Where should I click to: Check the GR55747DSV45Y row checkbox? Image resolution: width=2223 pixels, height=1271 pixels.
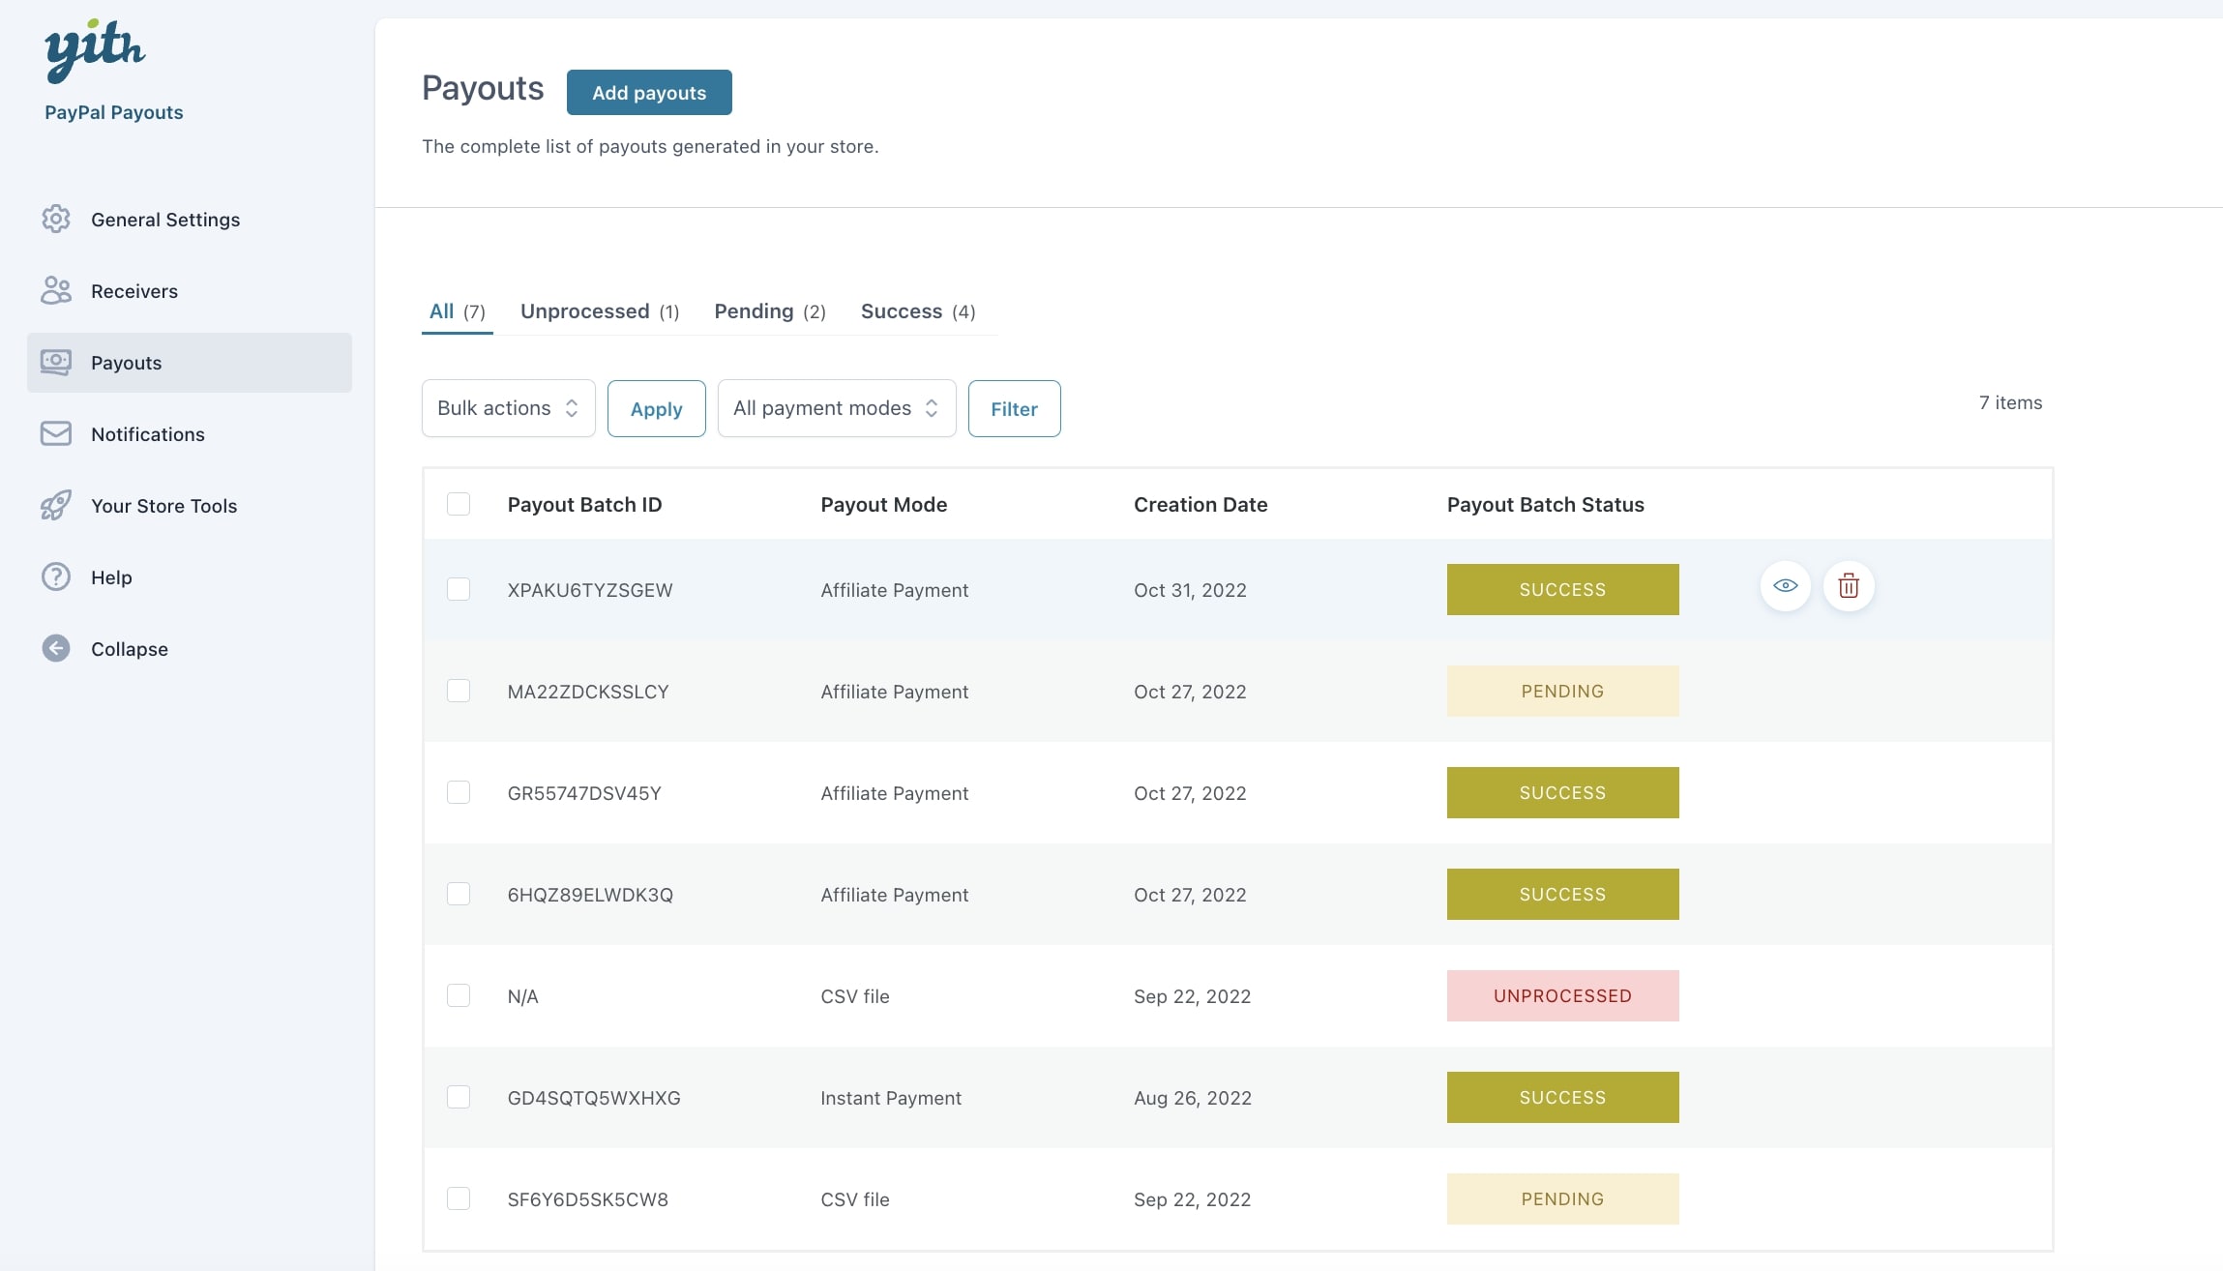coord(459,792)
